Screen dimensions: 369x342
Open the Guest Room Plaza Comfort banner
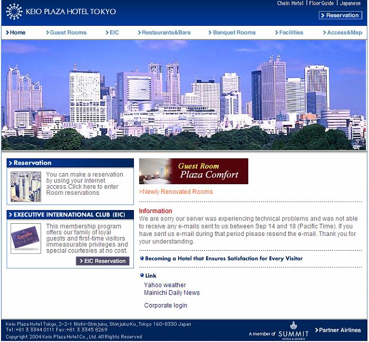coord(193,171)
